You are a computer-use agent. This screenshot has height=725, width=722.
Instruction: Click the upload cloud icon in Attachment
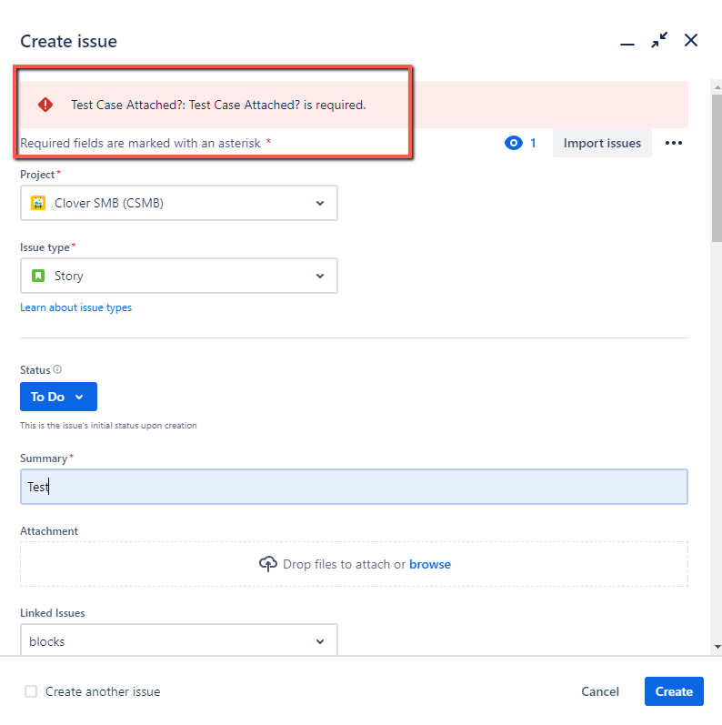click(267, 564)
